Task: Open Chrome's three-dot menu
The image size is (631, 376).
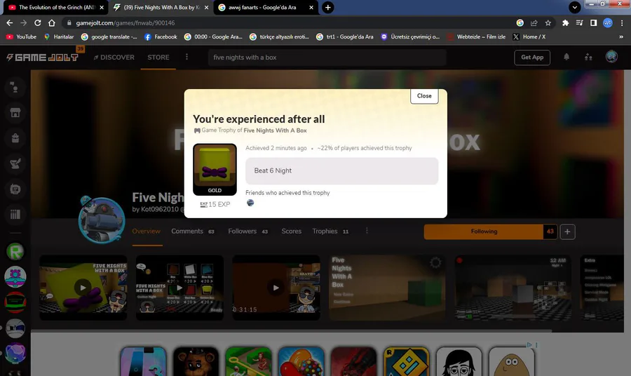Action: coord(622,23)
